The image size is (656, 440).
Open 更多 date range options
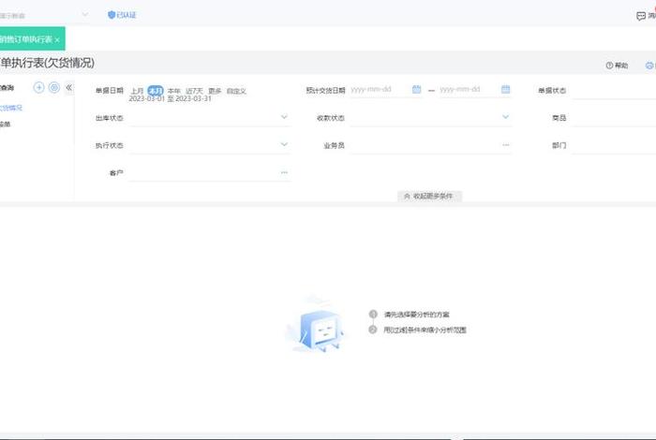[x=215, y=91]
